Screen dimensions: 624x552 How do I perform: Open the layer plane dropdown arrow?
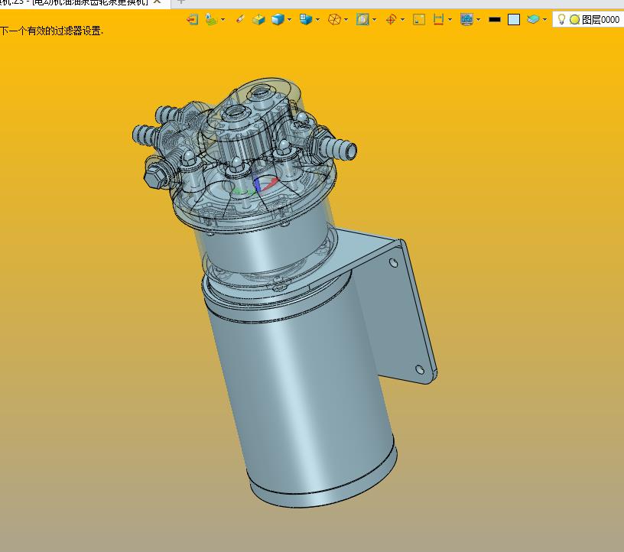point(544,19)
